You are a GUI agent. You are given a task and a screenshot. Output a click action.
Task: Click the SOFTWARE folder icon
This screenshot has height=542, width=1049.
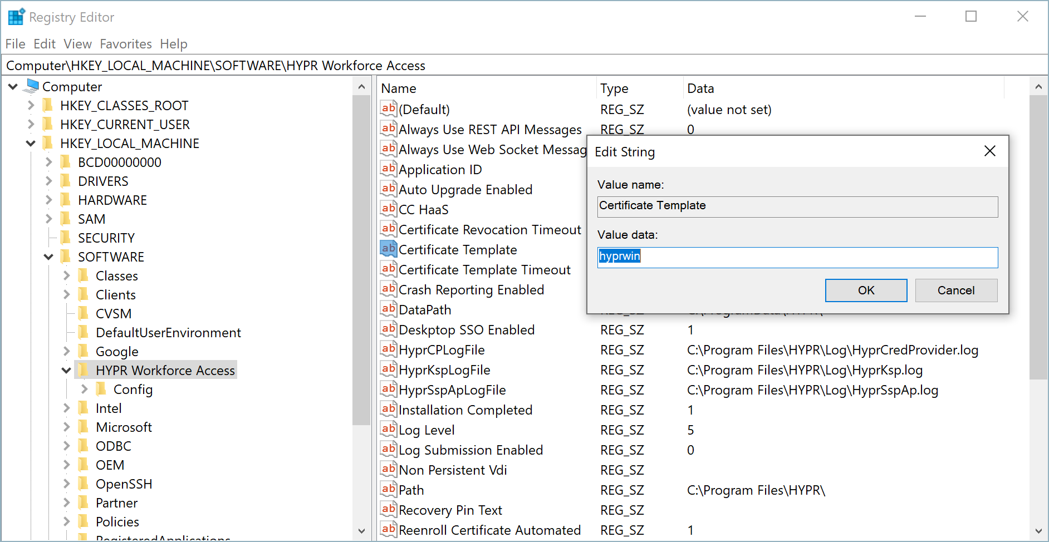pos(66,257)
